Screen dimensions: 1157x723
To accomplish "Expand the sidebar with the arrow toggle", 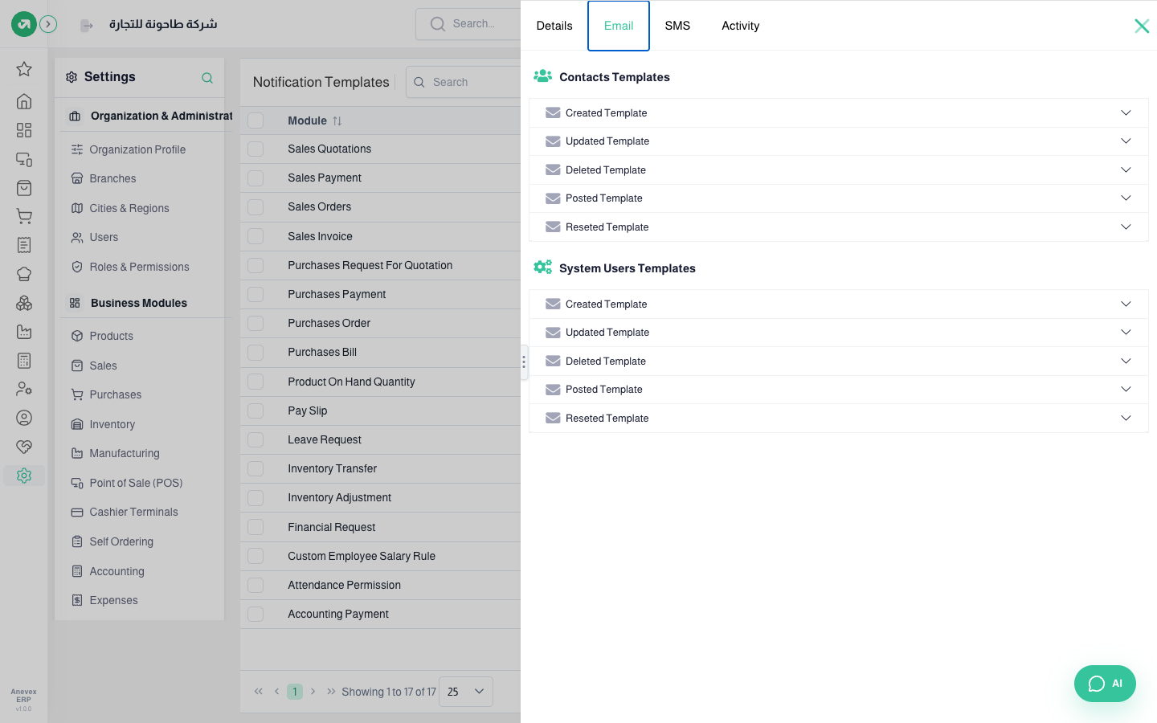I will tap(48, 24).
